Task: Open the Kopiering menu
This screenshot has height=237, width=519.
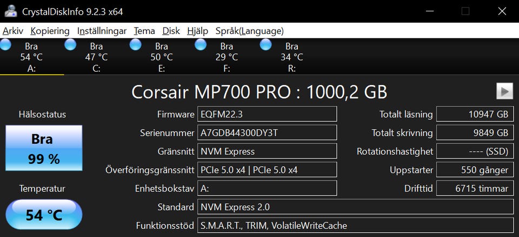Action: tap(50, 31)
